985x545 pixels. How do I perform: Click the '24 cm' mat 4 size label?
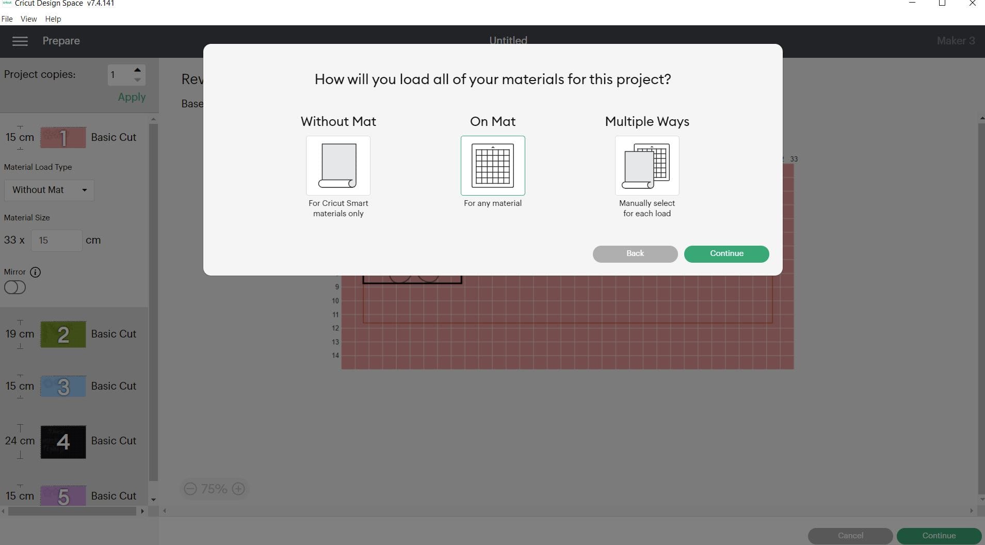(x=20, y=441)
